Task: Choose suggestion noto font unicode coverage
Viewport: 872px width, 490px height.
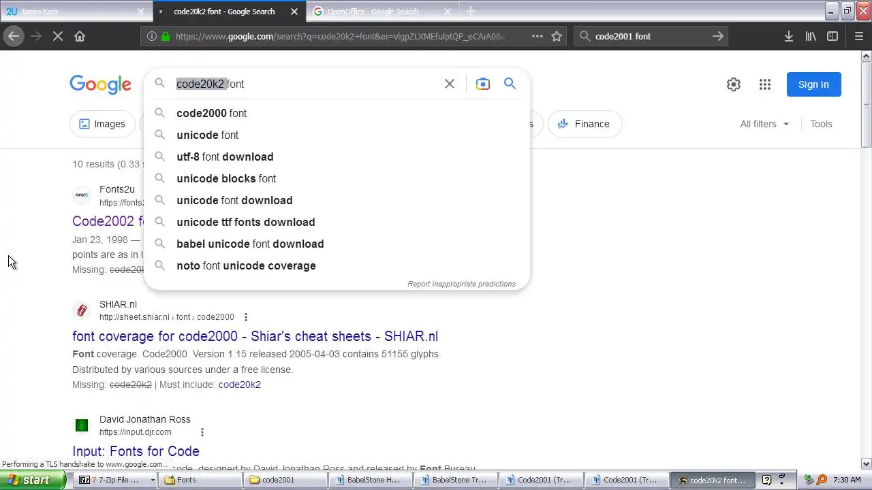Action: click(x=337, y=265)
